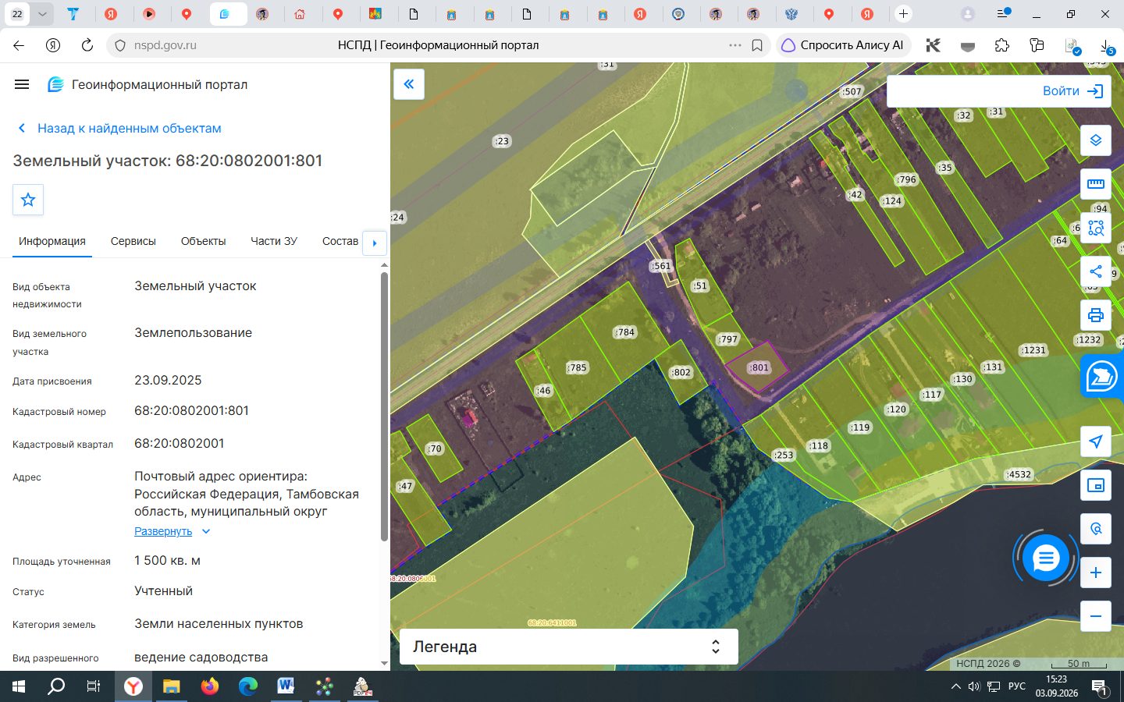1124x702 pixels.
Task: Zoom in on the map
Action: pyautogui.click(x=1096, y=573)
